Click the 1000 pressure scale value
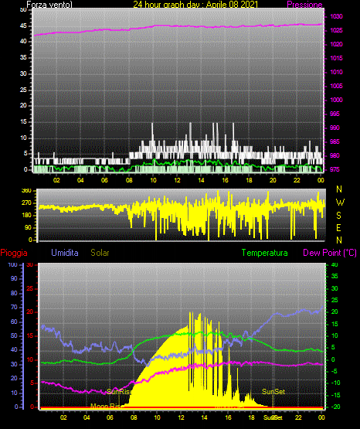 click(x=336, y=100)
